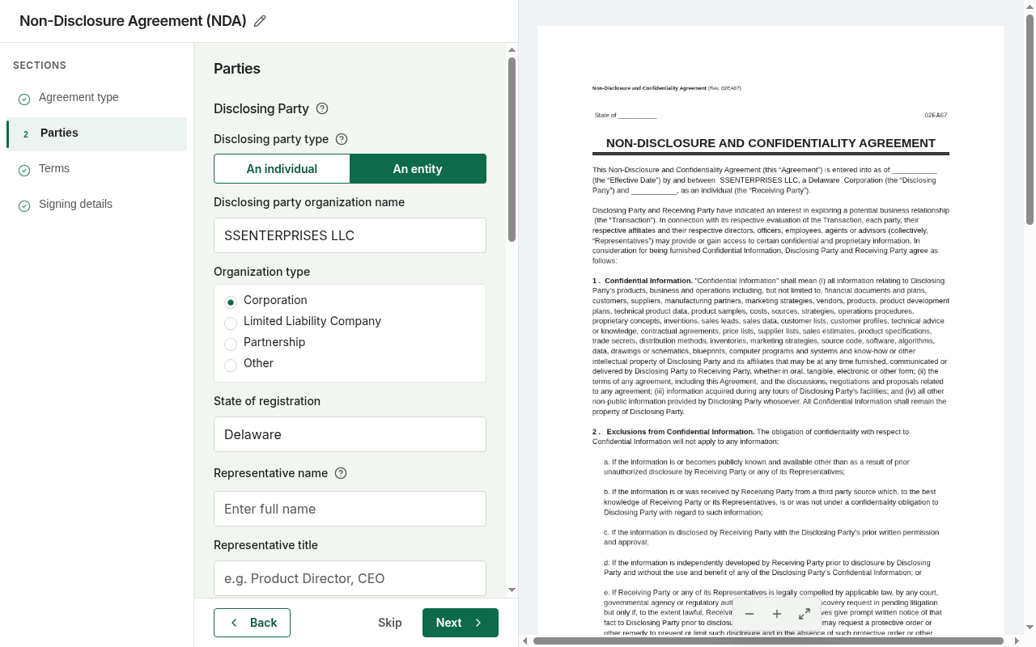Click the Back button

pyautogui.click(x=252, y=623)
